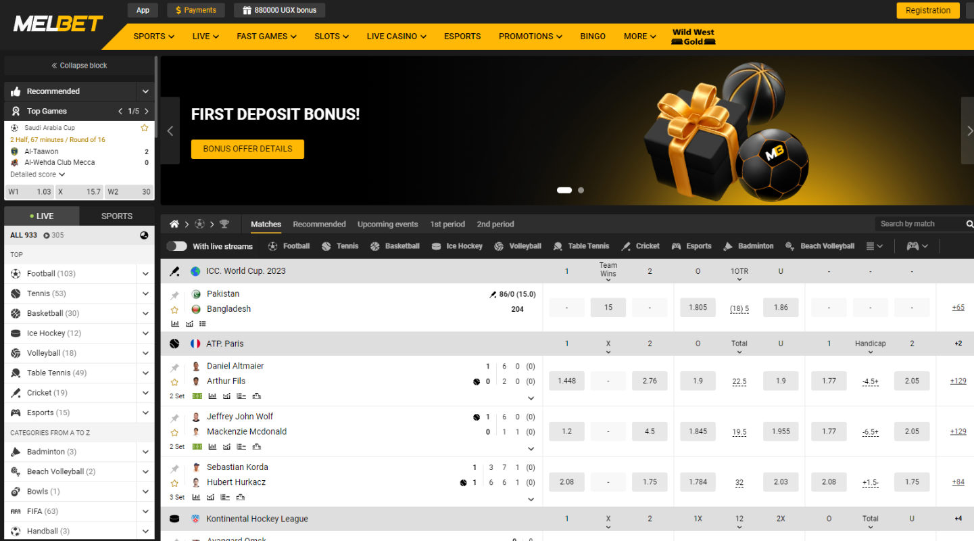Switch to the Upcoming events tab

[387, 224]
